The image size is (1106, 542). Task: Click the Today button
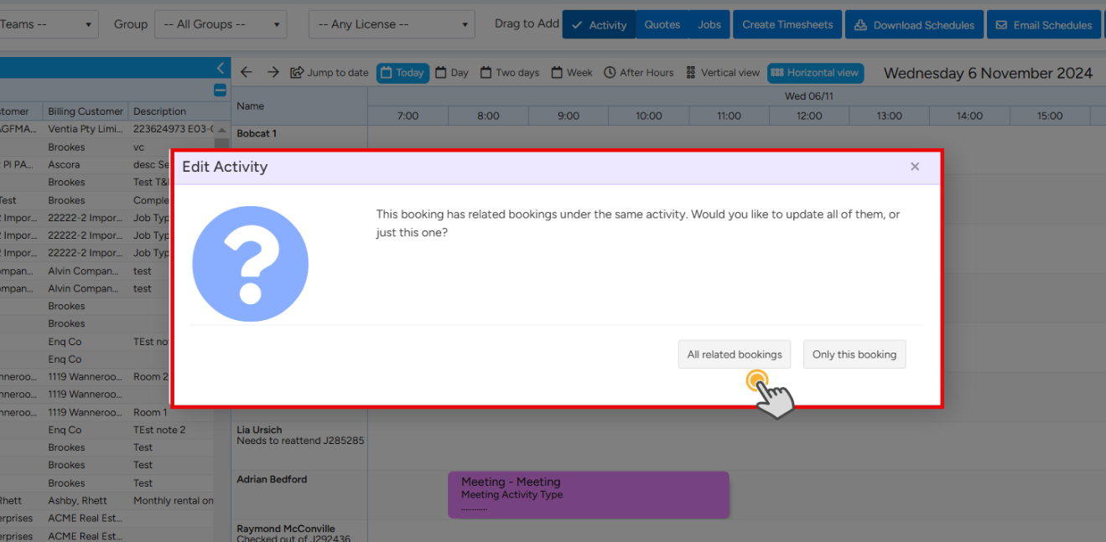402,73
